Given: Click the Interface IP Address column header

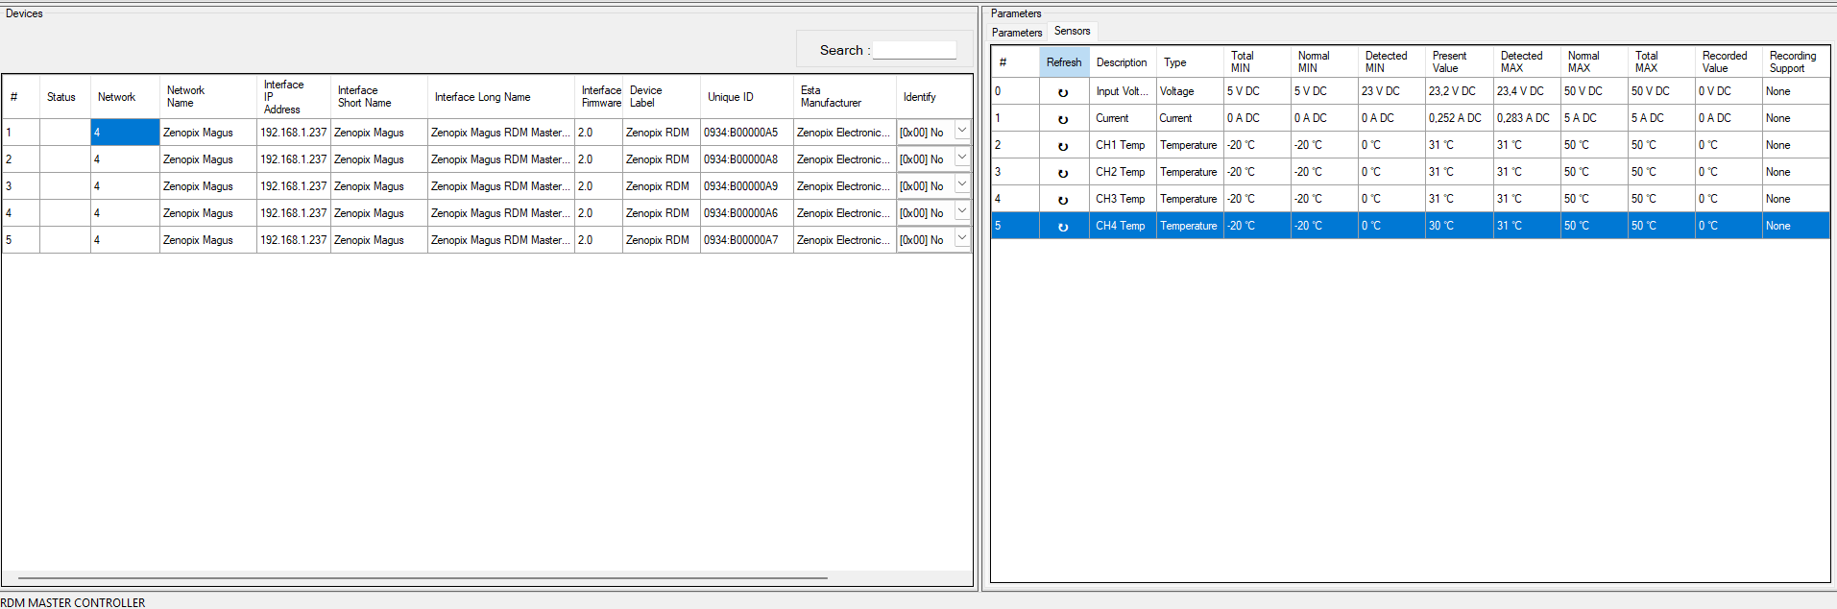Looking at the screenshot, I should tap(294, 97).
